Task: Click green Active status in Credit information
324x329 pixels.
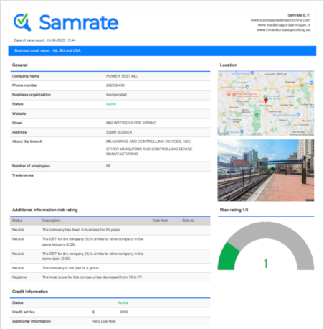Action: [123, 302]
